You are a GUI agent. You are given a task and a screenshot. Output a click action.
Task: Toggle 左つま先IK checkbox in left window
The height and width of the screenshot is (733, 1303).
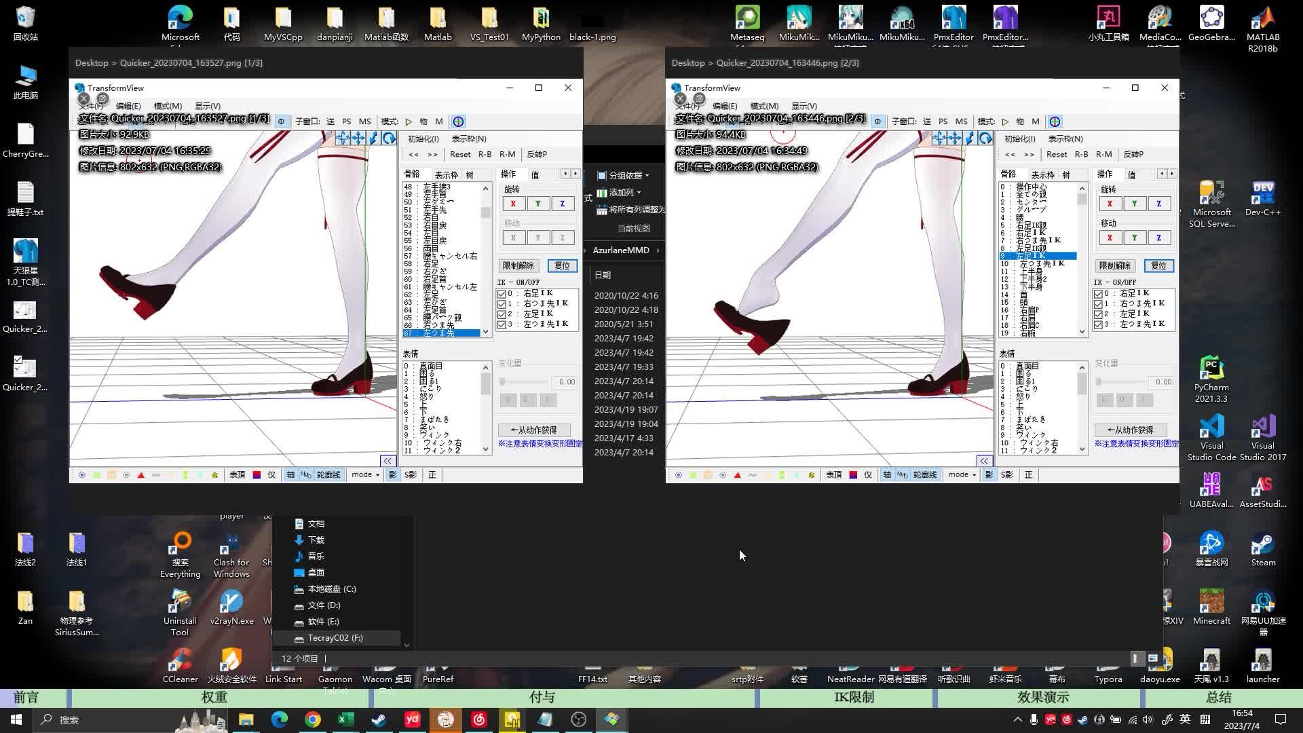coord(502,324)
